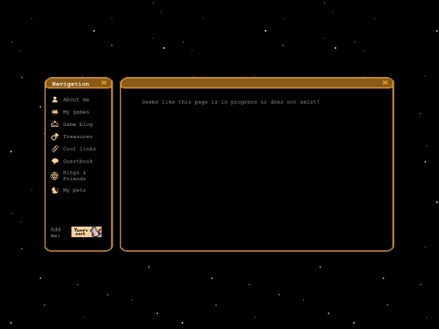Close the Navigation panel
Viewport: 439px width, 329px height.
pyautogui.click(x=104, y=83)
